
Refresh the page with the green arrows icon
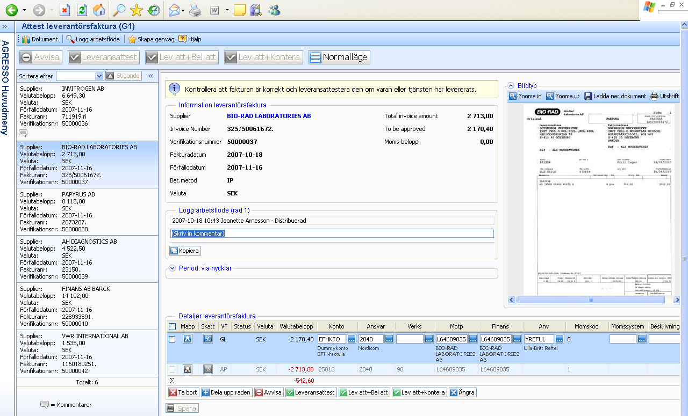click(82, 10)
